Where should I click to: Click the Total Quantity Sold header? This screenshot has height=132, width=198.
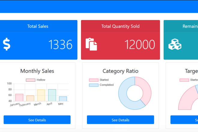pyautogui.click(x=121, y=26)
